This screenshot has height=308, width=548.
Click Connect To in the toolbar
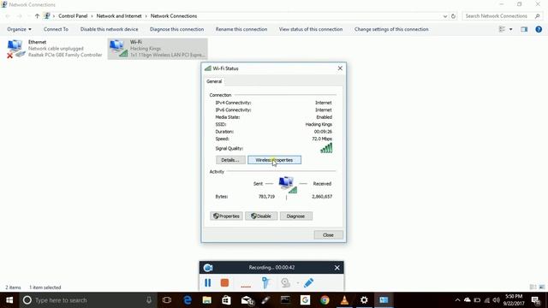56,29
